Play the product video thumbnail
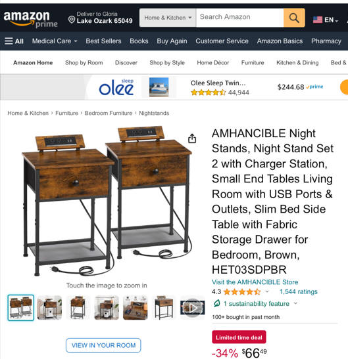 192,308
